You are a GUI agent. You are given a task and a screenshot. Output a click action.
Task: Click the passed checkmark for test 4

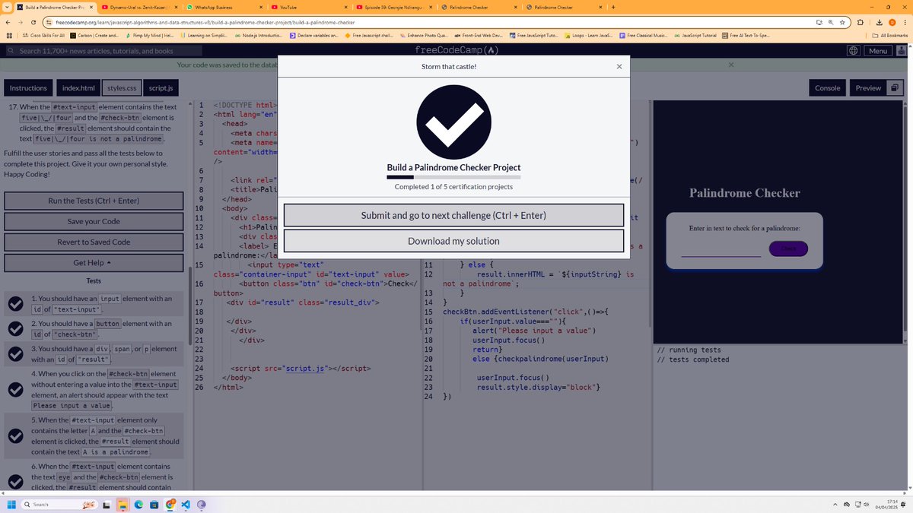click(14, 390)
